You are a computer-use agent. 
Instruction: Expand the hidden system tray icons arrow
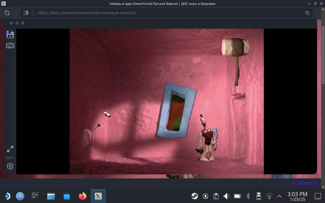coord(279,196)
